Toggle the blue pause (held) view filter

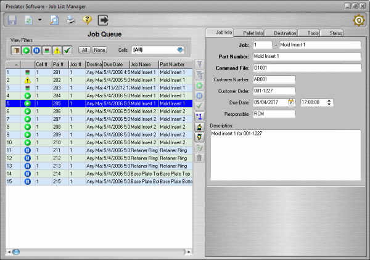point(37,50)
